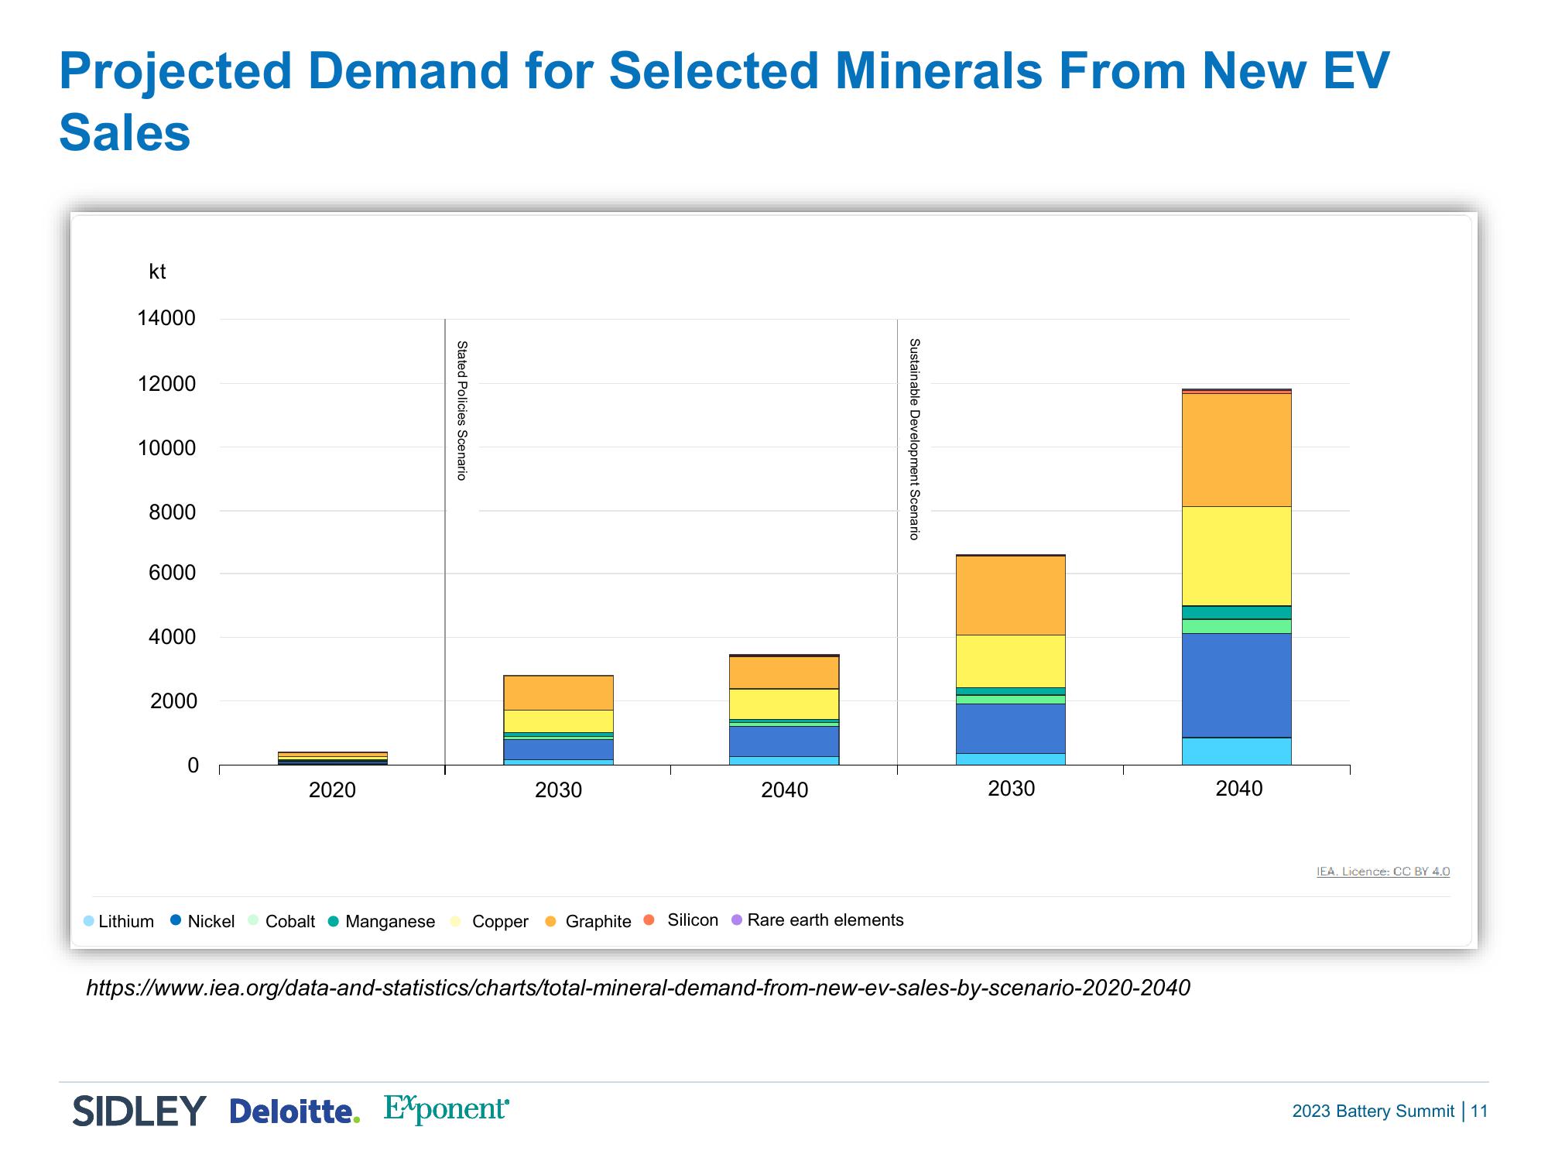Select the Sustainable Development 2040 nickel segment
The height and width of the screenshot is (1161, 1548).
[1237, 685]
